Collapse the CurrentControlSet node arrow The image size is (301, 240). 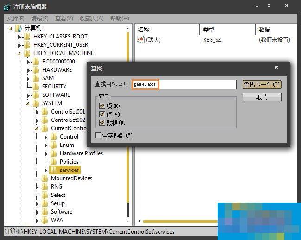coord(37,129)
